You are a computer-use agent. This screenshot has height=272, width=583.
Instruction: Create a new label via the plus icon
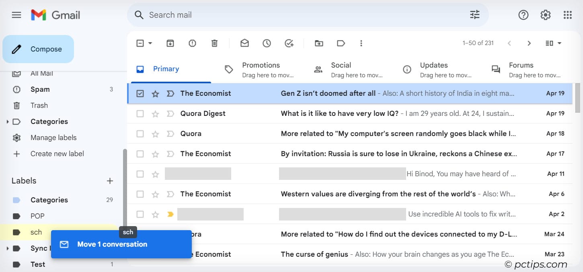pyautogui.click(x=110, y=181)
